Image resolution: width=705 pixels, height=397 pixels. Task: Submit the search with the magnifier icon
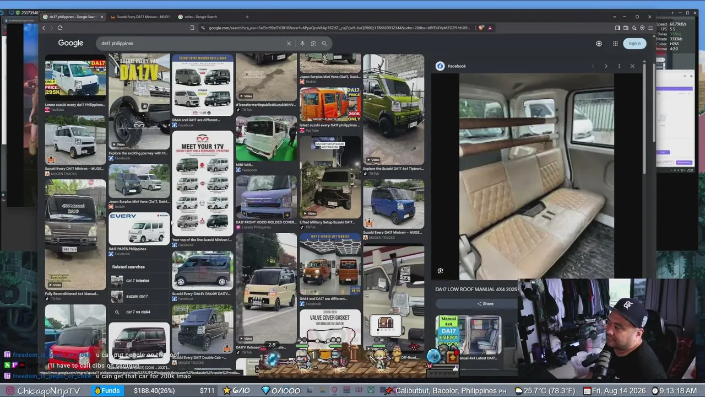tap(324, 44)
